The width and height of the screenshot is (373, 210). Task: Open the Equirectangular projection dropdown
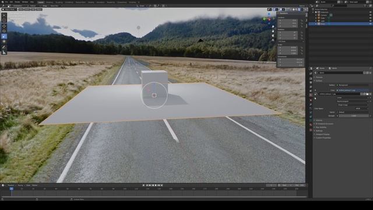(x=353, y=101)
